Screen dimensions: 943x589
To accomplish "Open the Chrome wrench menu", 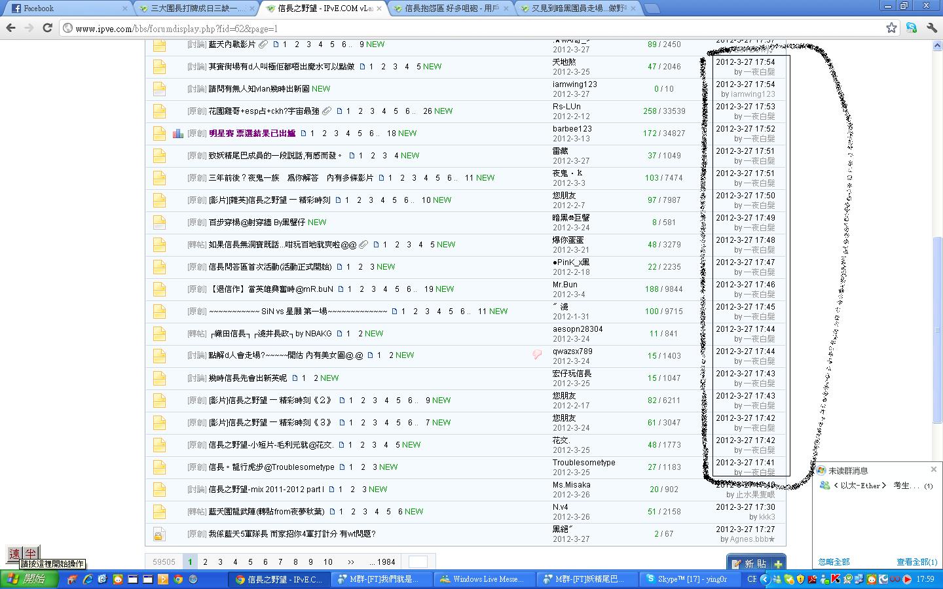I will pyautogui.click(x=932, y=27).
